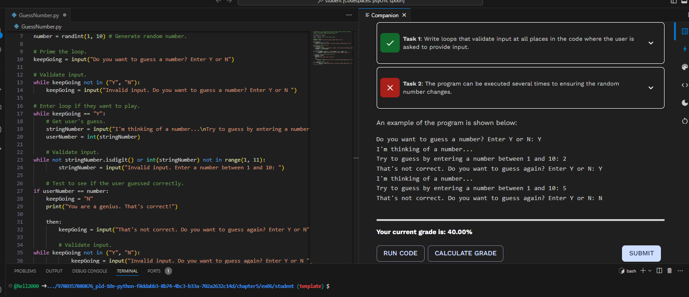
Task: Expand Task 2 details chevron
Action: click(x=651, y=87)
